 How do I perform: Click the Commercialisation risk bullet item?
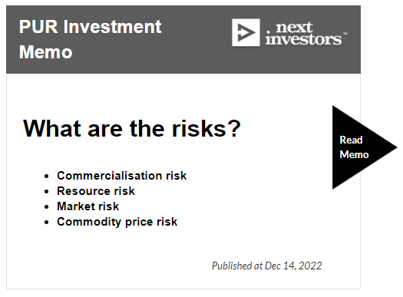(x=121, y=176)
